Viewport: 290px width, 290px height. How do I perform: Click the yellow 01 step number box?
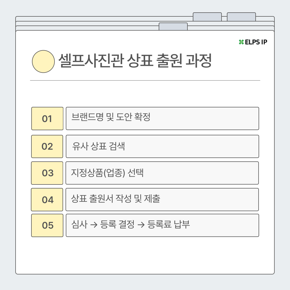[x=47, y=118]
